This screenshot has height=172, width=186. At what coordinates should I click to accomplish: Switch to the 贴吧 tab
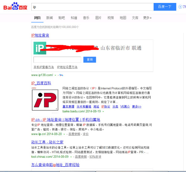click(62, 18)
